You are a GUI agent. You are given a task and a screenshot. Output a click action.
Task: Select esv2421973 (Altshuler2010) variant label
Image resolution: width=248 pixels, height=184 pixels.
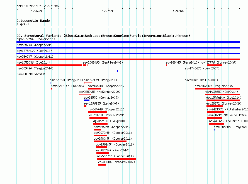tap(227, 109)
